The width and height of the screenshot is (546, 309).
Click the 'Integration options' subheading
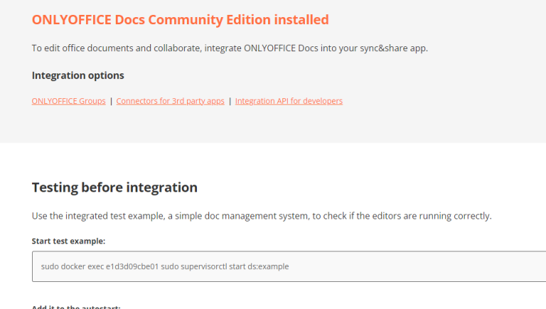pyautogui.click(x=78, y=75)
